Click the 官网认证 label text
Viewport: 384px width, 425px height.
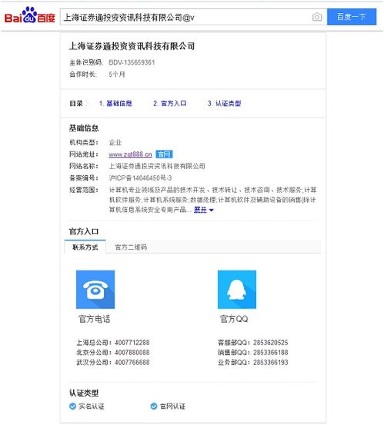click(172, 406)
